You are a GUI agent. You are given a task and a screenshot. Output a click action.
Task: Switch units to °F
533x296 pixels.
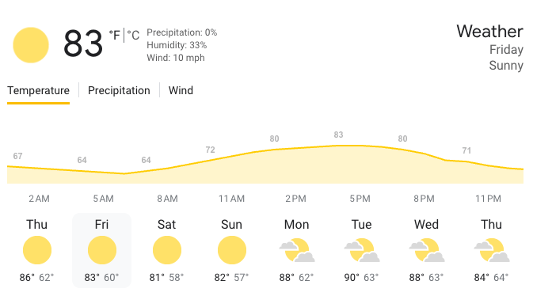(115, 35)
